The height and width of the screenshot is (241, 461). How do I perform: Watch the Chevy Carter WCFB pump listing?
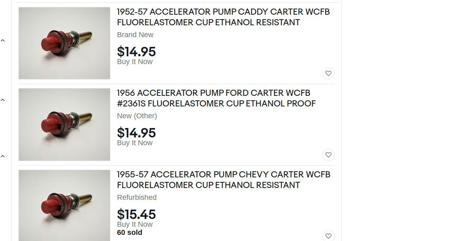coord(328,236)
